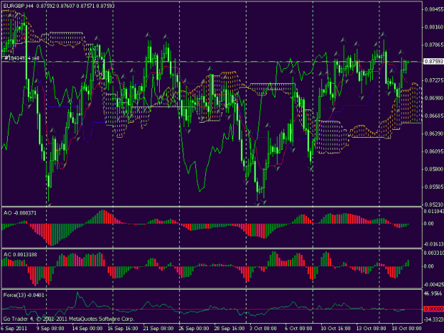
Task: Click the AO panel's 0.00 level label
Action: click(x=428, y=224)
